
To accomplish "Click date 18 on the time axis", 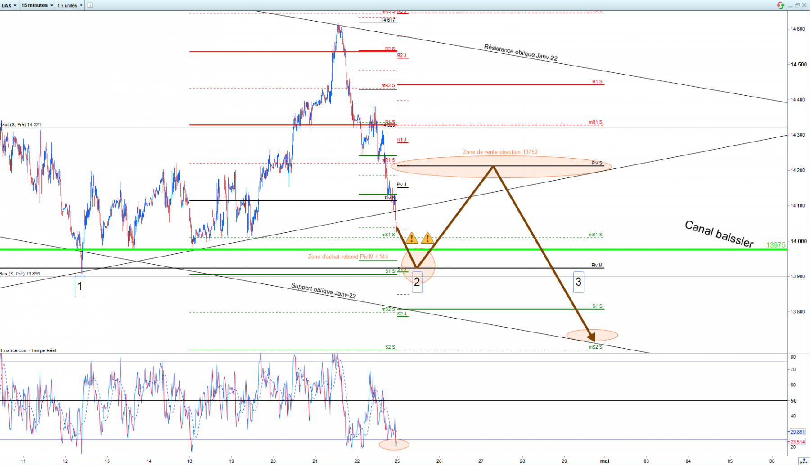I will (190, 461).
